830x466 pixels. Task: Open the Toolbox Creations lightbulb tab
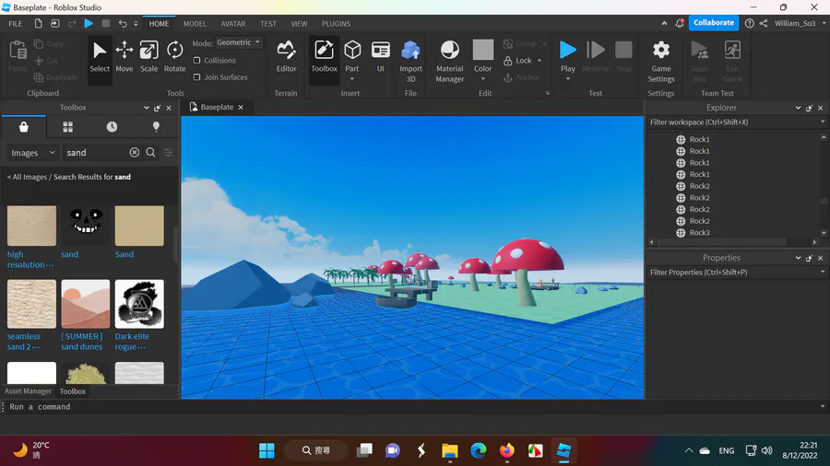156,127
